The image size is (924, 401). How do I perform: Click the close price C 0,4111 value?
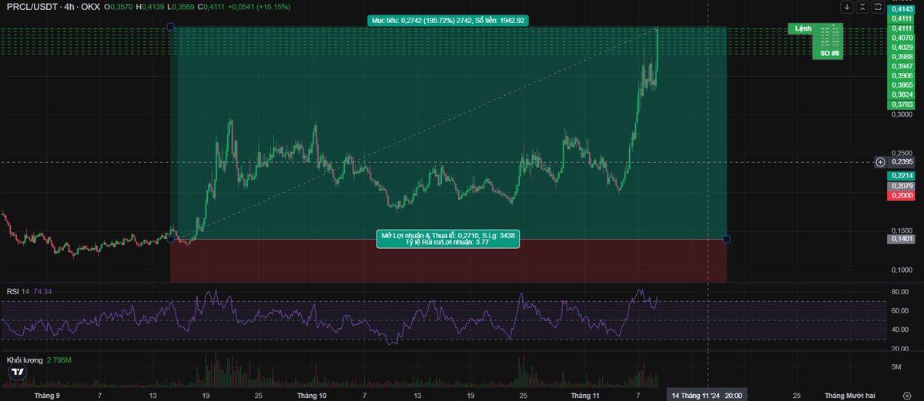pos(215,7)
